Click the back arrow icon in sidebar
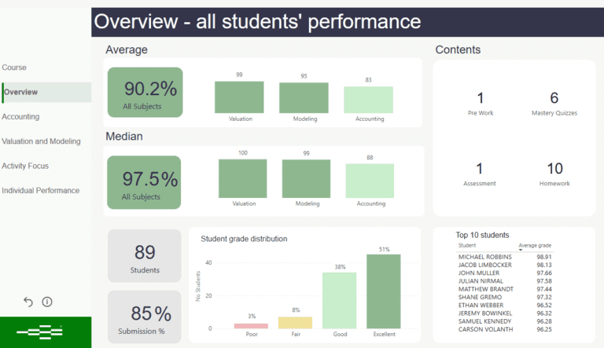 pos(28,302)
